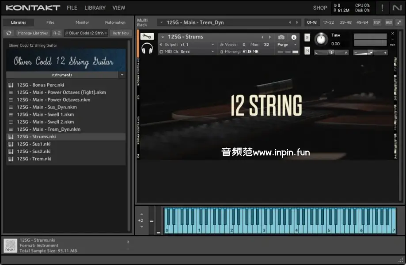Solo the 12SG - Strums instrument
Screen dimensions: 406x265
coord(307,38)
